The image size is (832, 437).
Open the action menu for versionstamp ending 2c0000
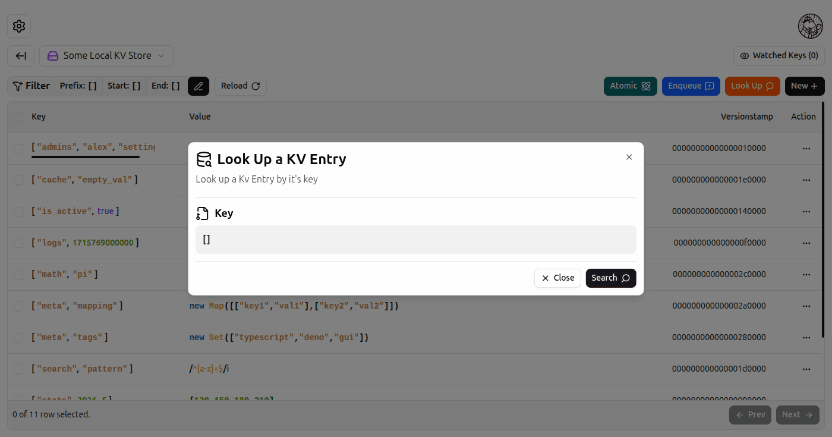coord(806,274)
